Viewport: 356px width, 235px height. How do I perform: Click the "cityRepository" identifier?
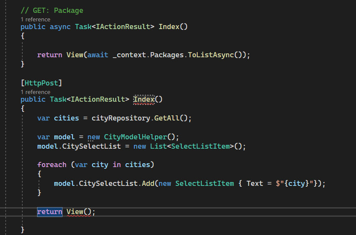pos(121,118)
